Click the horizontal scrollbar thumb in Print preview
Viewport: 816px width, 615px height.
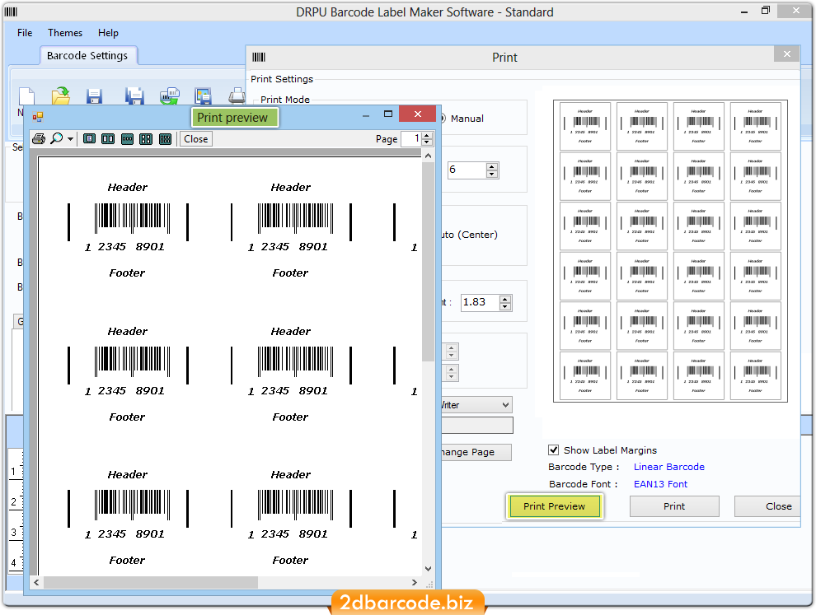pos(150,582)
